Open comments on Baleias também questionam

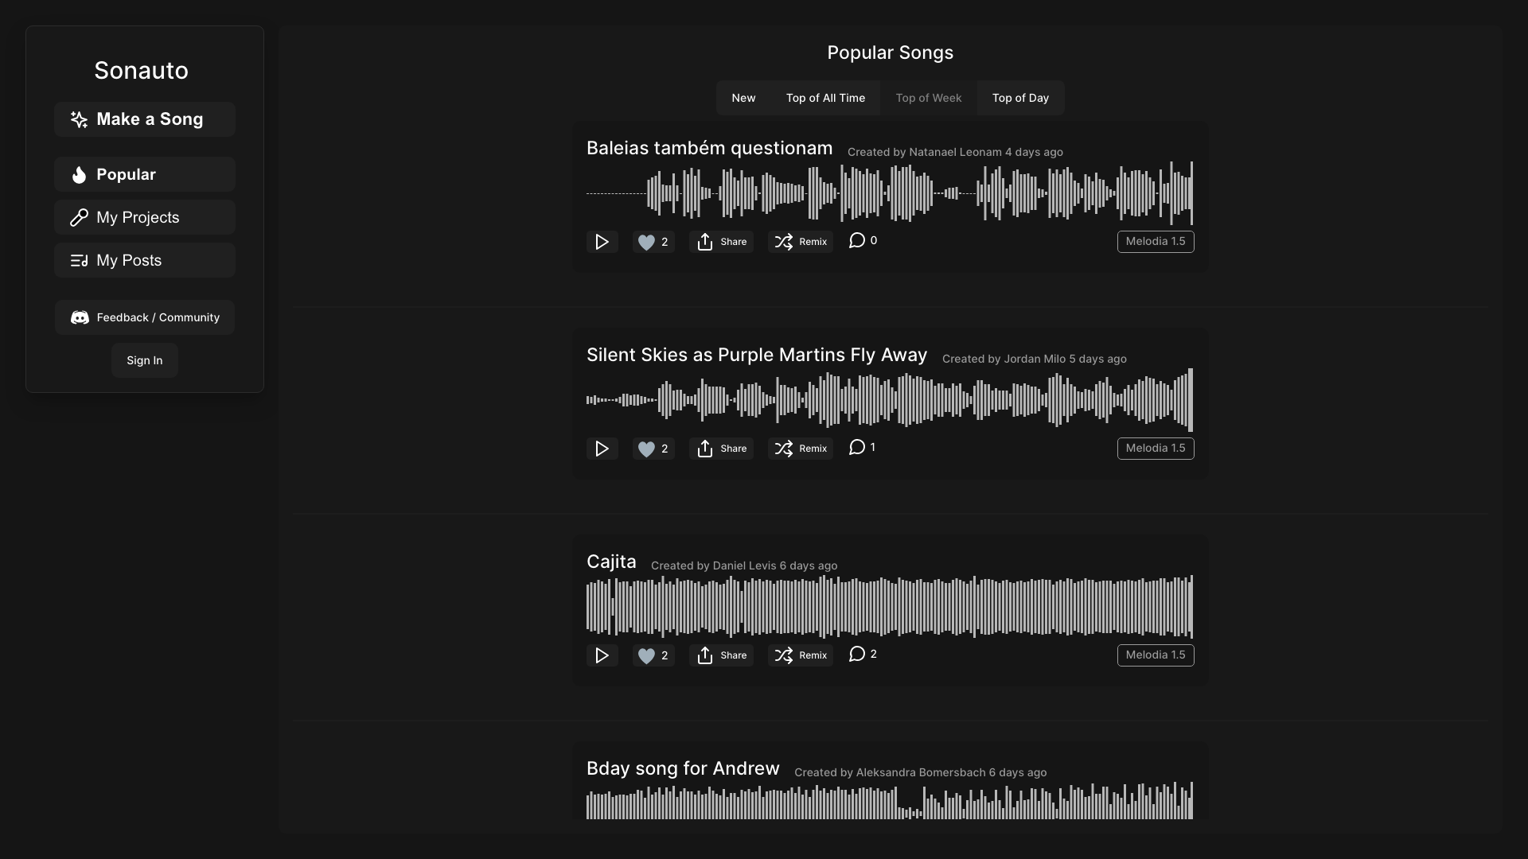pyautogui.click(x=863, y=240)
